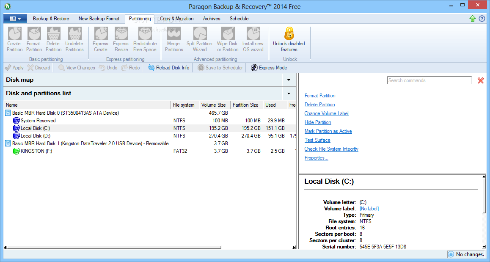Open the Properties... link
Viewport: 490px width, 262px height.
point(316,158)
